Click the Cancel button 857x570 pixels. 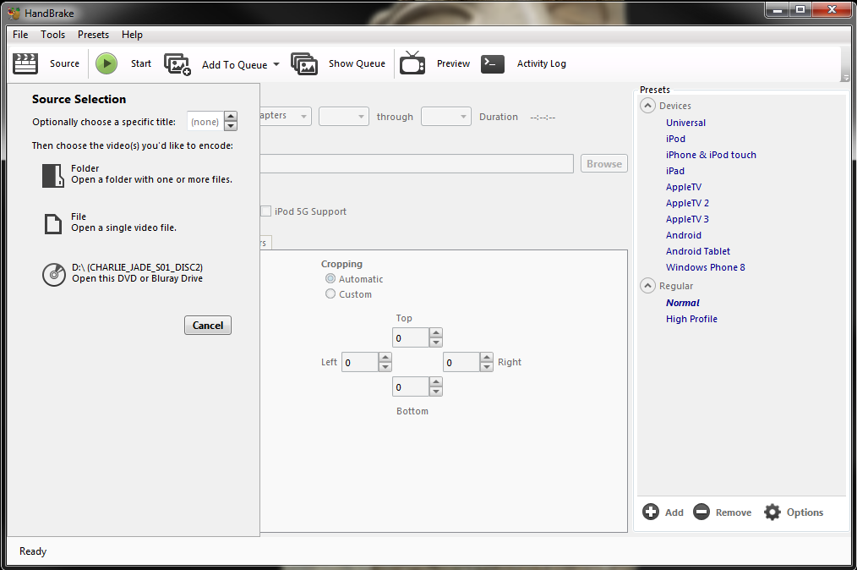[x=208, y=326]
